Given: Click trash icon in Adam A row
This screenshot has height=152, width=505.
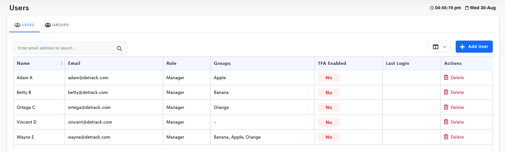Looking at the screenshot, I should (x=446, y=77).
